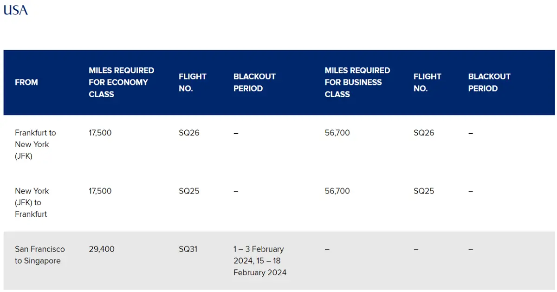Select Frankfurt to New York (JFK) route

35,144
